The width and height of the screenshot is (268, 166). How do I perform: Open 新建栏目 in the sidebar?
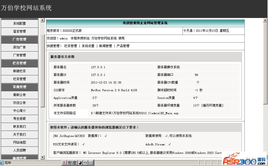point(20,71)
